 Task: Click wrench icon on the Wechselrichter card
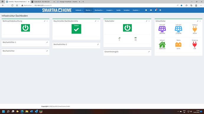(47, 51)
